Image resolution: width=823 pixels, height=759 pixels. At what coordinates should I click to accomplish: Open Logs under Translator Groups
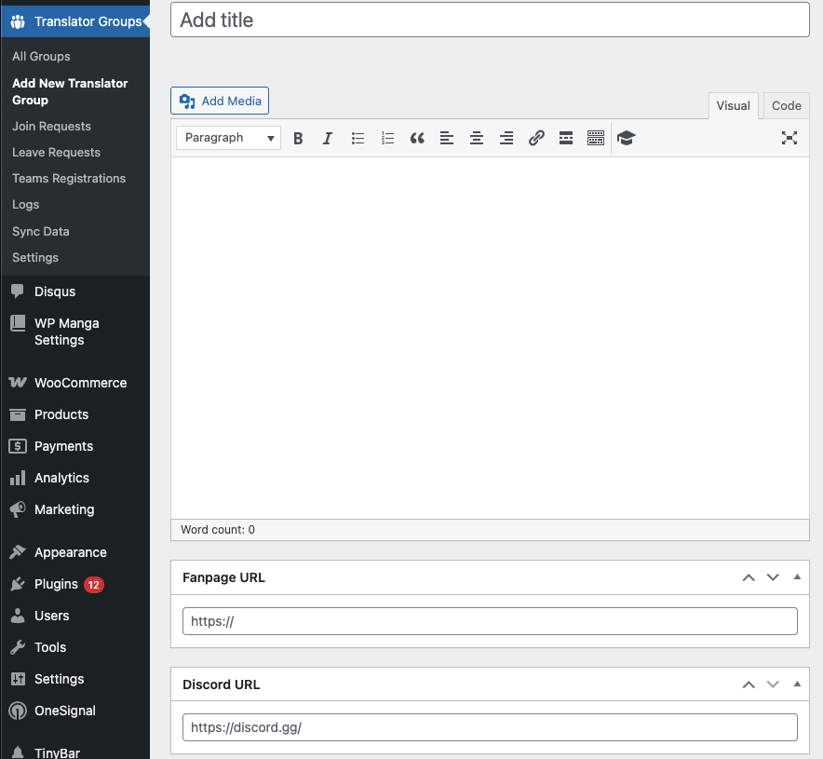pos(26,205)
